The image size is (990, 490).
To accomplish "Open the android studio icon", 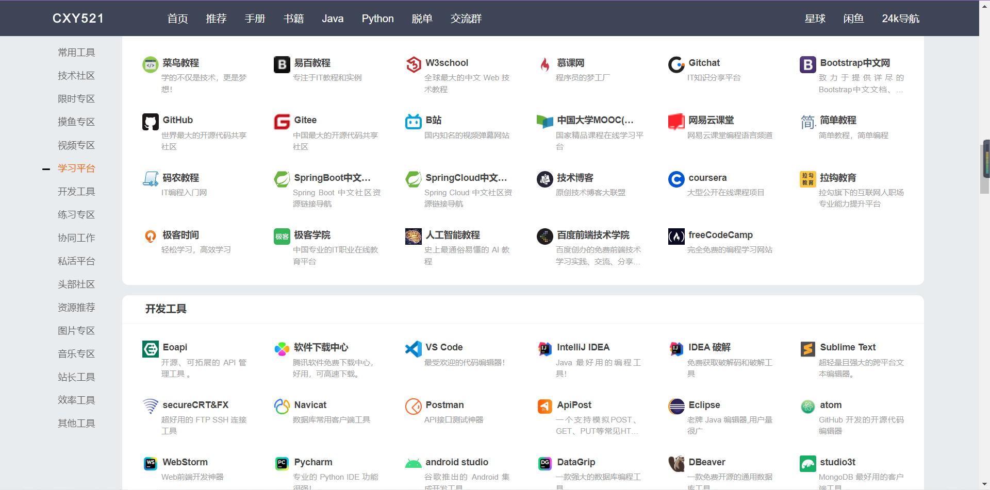I will (414, 464).
